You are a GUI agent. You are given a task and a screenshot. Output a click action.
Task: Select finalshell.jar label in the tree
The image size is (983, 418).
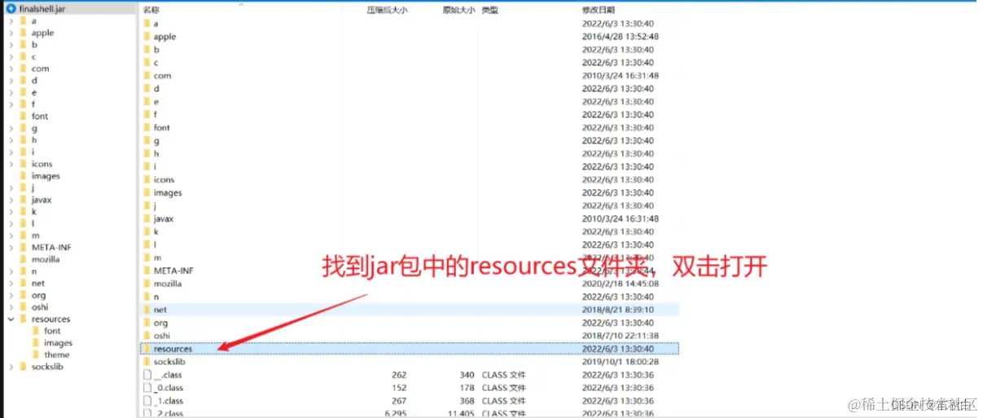coord(42,8)
